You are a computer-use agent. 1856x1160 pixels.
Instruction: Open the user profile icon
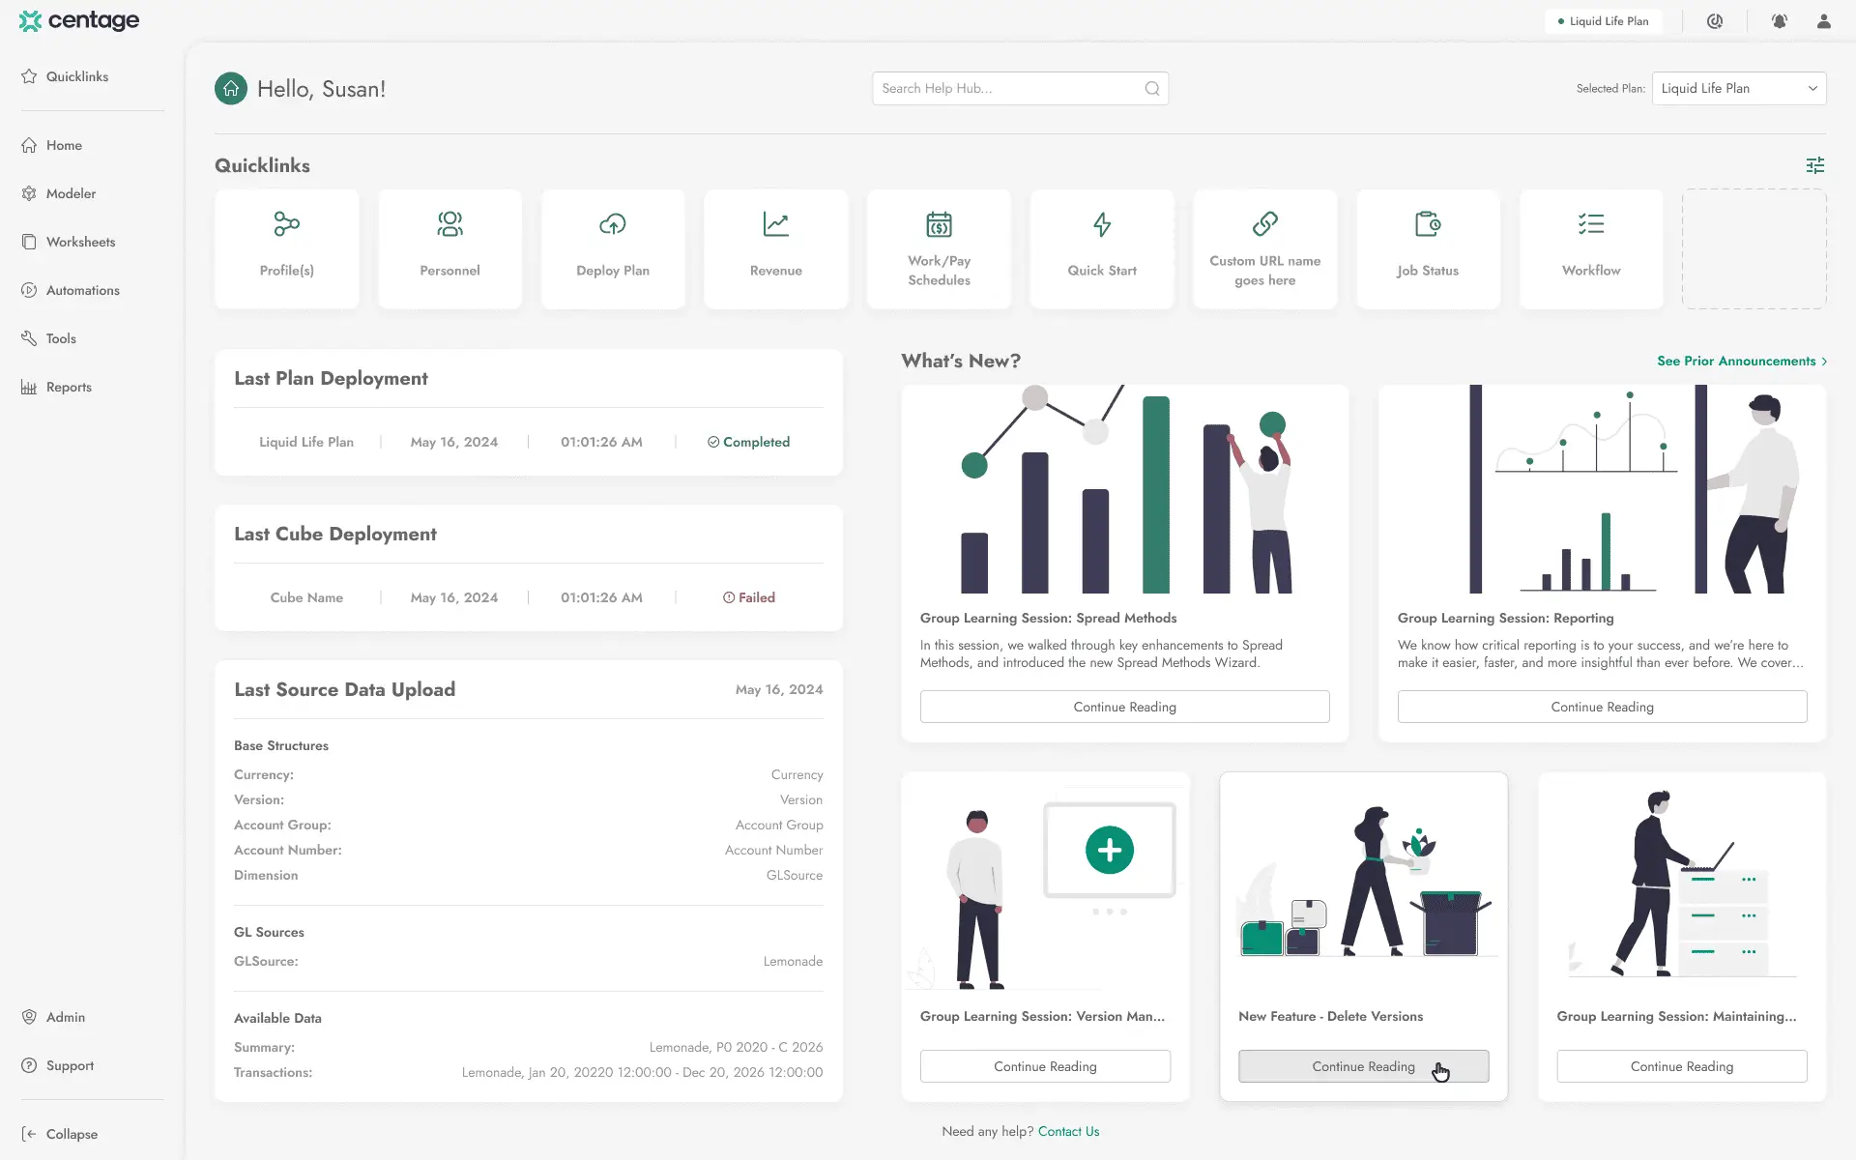point(1823,21)
